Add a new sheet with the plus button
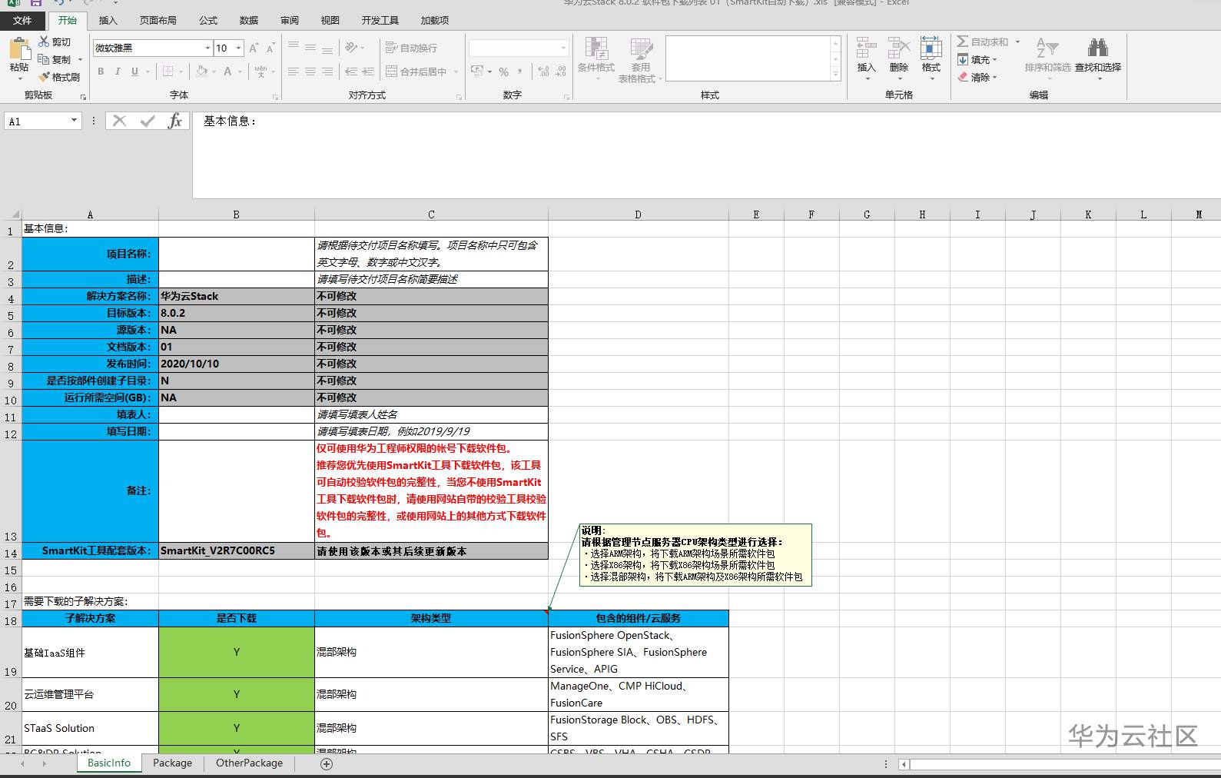This screenshot has height=778, width=1221. point(327,764)
